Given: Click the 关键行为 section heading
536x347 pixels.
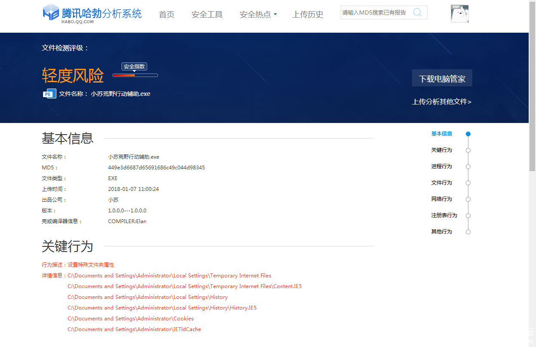Looking at the screenshot, I should click(68, 246).
